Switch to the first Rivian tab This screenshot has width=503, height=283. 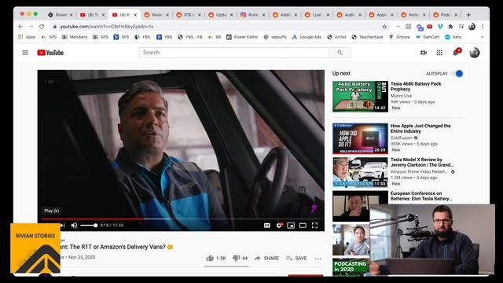pyautogui.click(x=60, y=15)
